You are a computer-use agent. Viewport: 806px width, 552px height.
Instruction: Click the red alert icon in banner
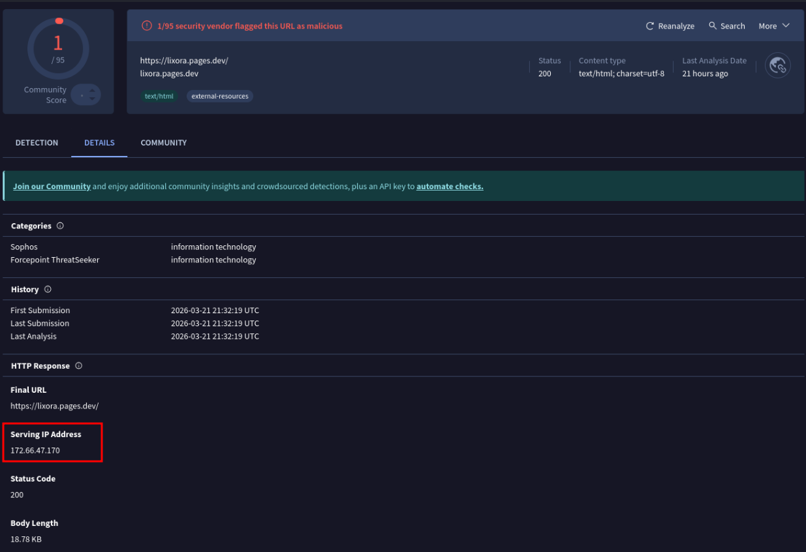[x=147, y=26]
